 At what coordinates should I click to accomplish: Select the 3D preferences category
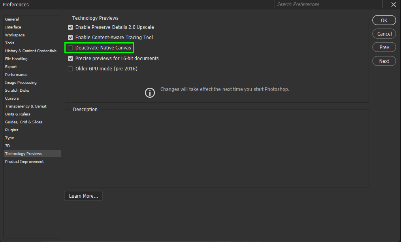click(7, 146)
